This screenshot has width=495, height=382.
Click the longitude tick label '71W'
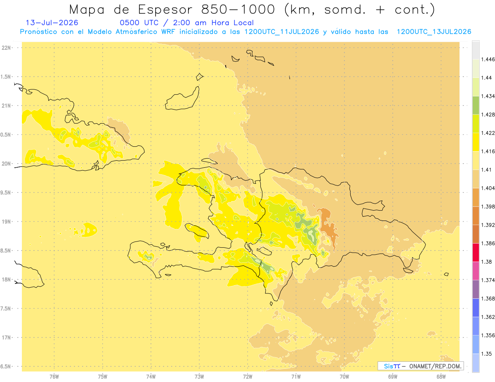296,377
